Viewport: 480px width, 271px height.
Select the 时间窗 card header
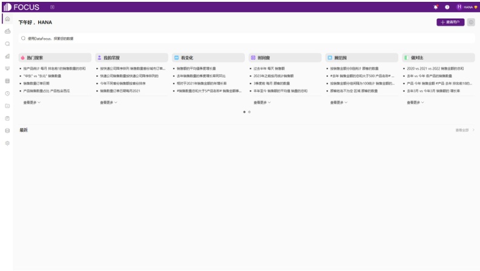coord(285,57)
